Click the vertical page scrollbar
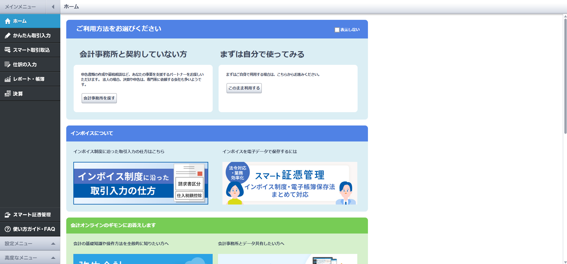Screen dimensions: 567x264 tap(565, 74)
